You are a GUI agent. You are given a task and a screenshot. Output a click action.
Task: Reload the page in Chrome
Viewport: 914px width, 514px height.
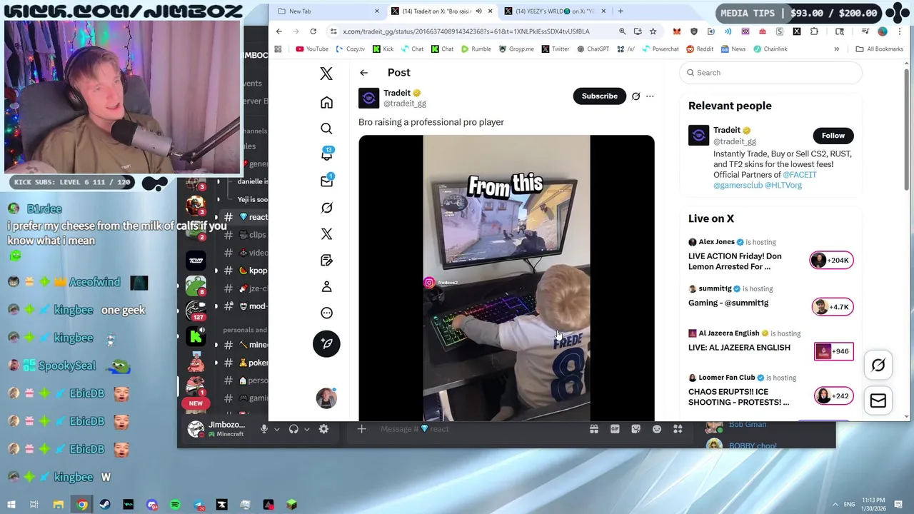(x=313, y=31)
